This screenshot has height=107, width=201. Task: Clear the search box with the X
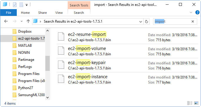tap(193, 21)
